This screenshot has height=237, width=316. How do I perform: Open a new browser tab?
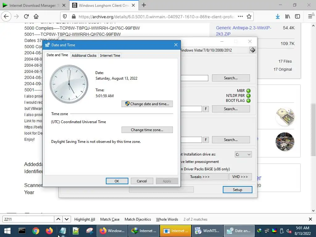pos(144,5)
